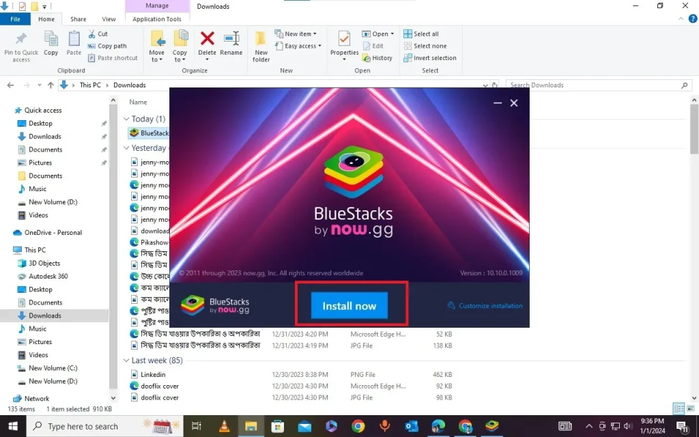Click Install now in the BlueStacks installer
699x437 pixels.
click(x=349, y=305)
